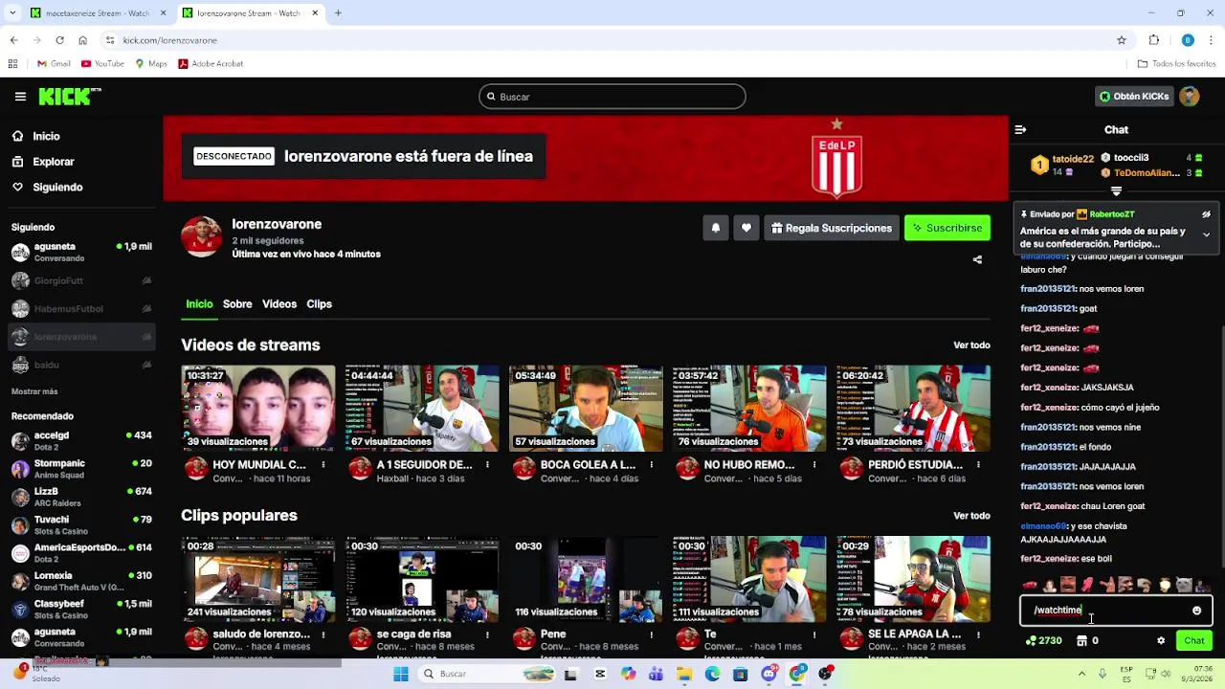Open YouTube bookmark
The height and width of the screenshot is (689, 1225).
[x=102, y=64]
